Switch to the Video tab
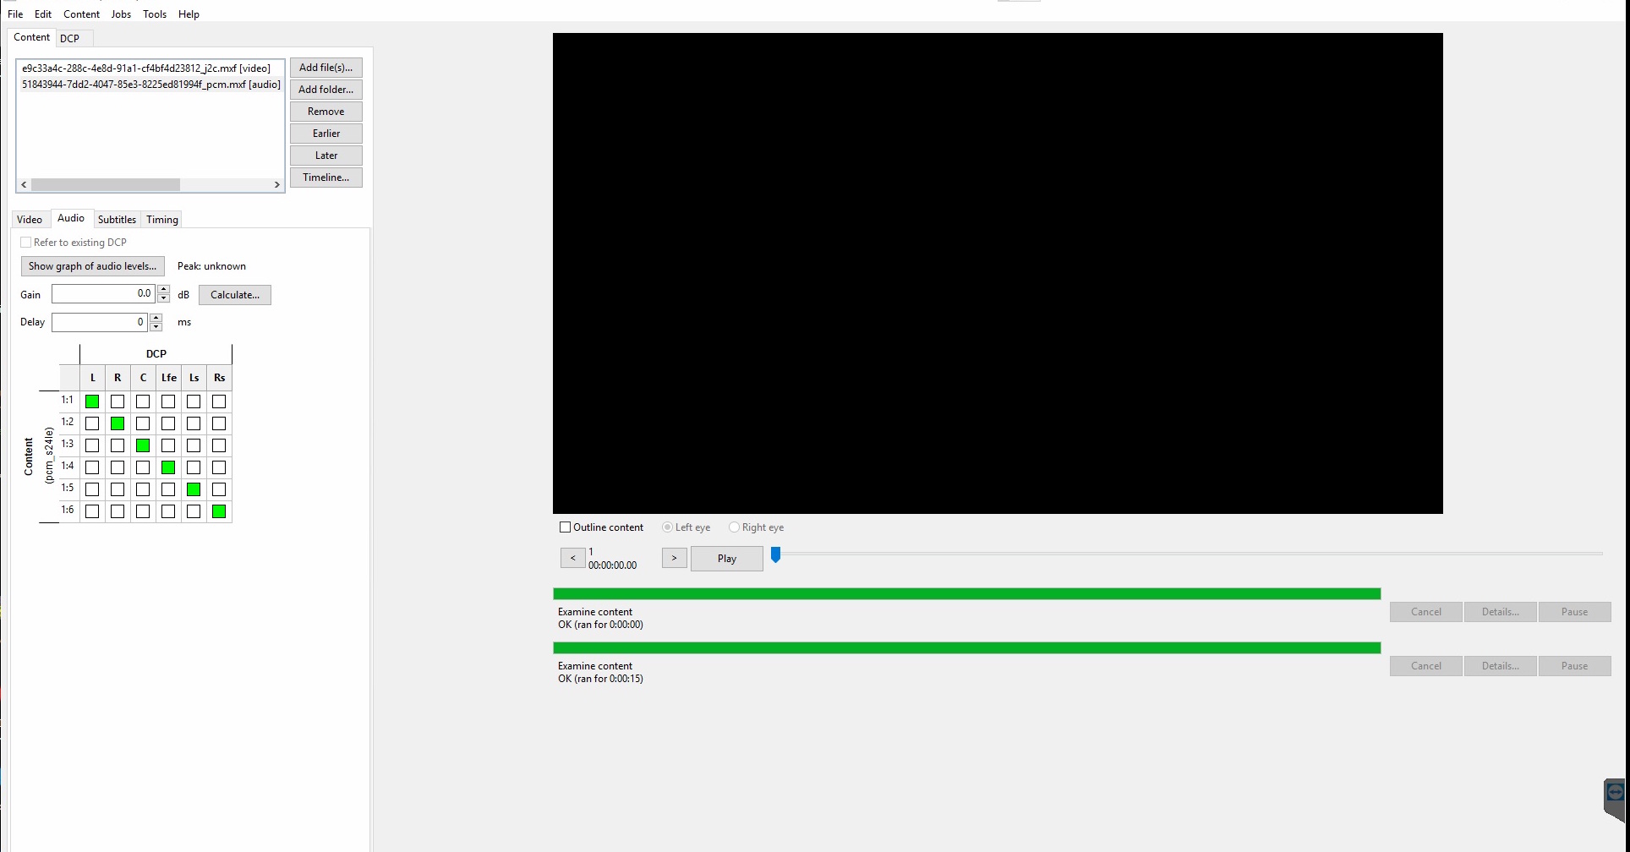 [x=30, y=220]
